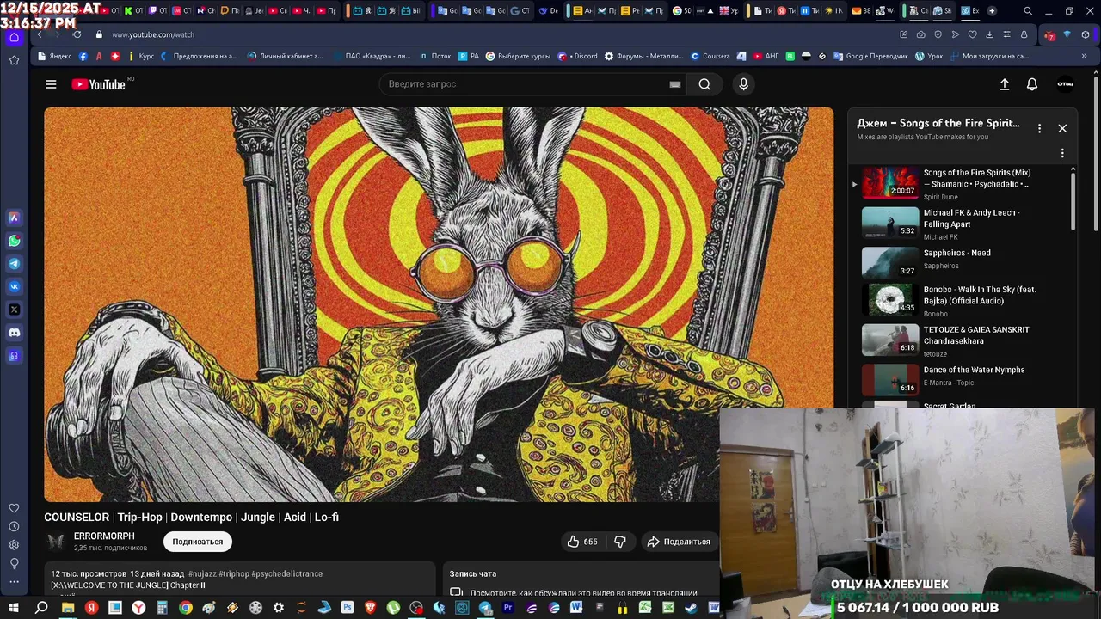Open VK in the Opera sidebar

[14, 286]
